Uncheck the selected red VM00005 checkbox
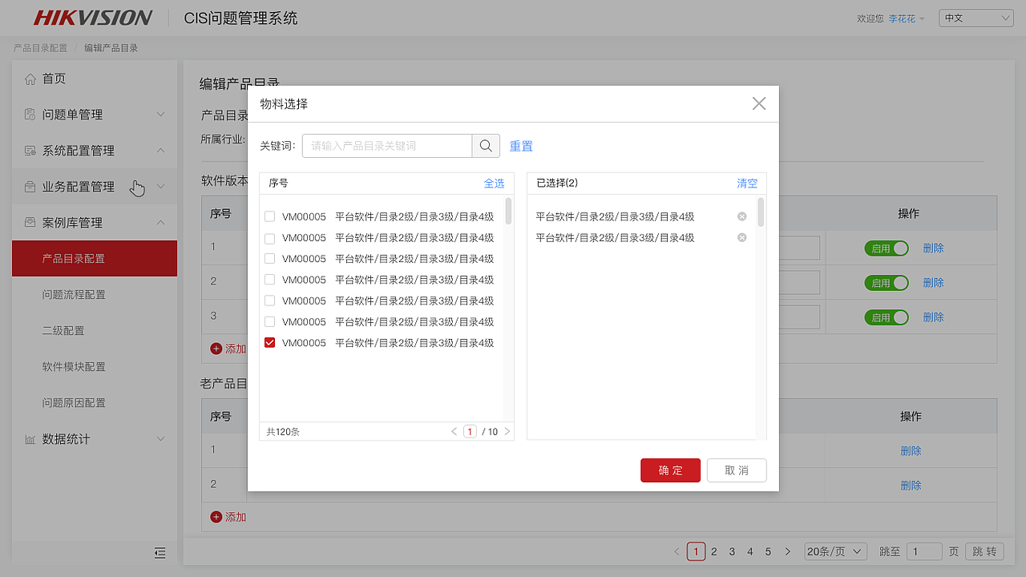This screenshot has height=577, width=1026. [x=269, y=342]
